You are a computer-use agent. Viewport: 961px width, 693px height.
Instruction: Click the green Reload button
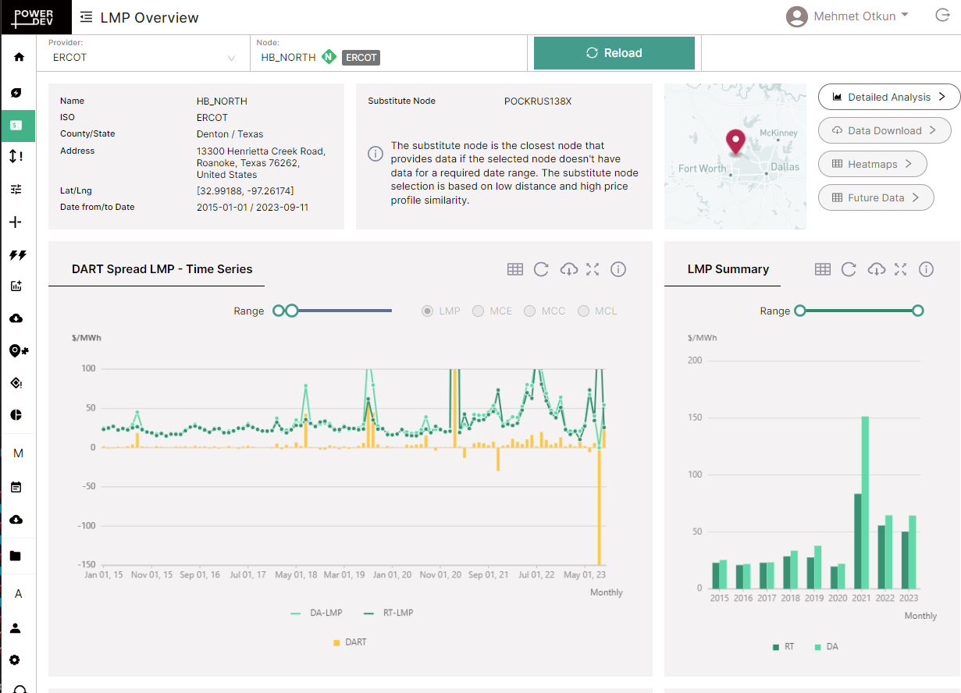[x=614, y=53]
